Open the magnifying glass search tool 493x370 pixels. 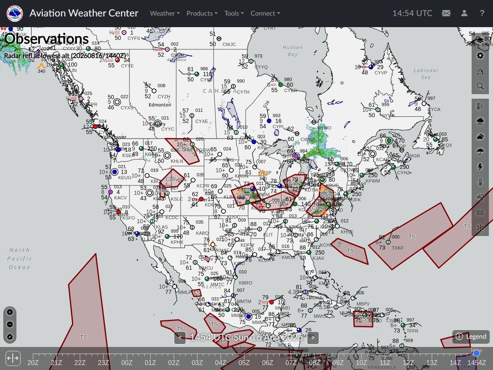480,86
